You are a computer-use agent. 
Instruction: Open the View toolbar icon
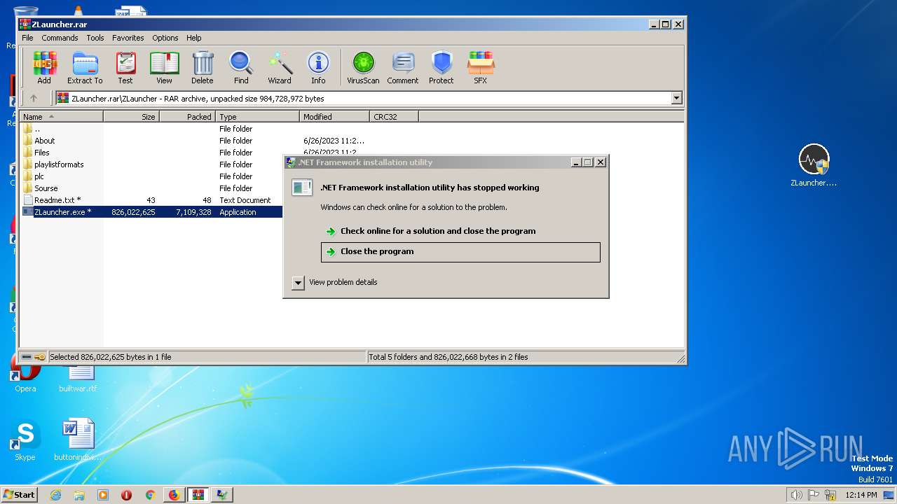pyautogui.click(x=164, y=68)
